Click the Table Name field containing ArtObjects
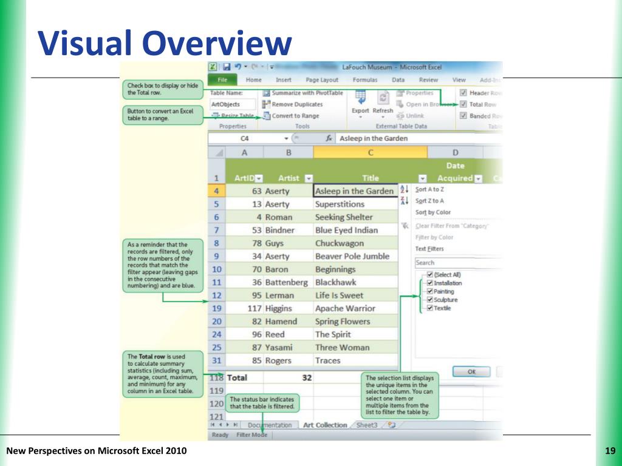Viewport: 622px width, 466px height. pos(233,104)
